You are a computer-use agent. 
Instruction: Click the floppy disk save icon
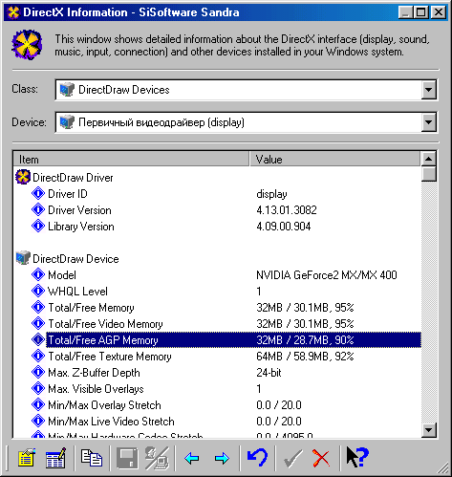127,459
